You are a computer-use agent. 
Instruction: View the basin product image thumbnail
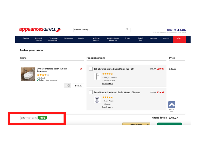(28, 74)
